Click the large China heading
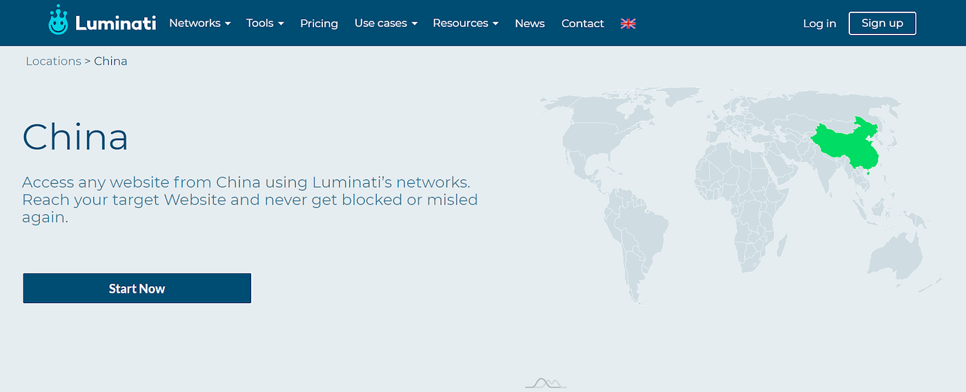Image resolution: width=966 pixels, height=392 pixels. (75, 137)
